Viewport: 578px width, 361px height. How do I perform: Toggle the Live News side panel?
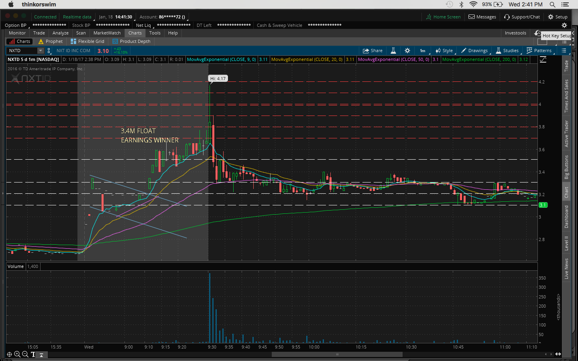[x=566, y=268]
